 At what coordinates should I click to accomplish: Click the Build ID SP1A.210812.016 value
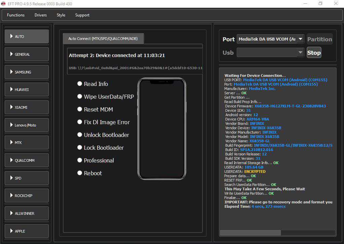257,150
